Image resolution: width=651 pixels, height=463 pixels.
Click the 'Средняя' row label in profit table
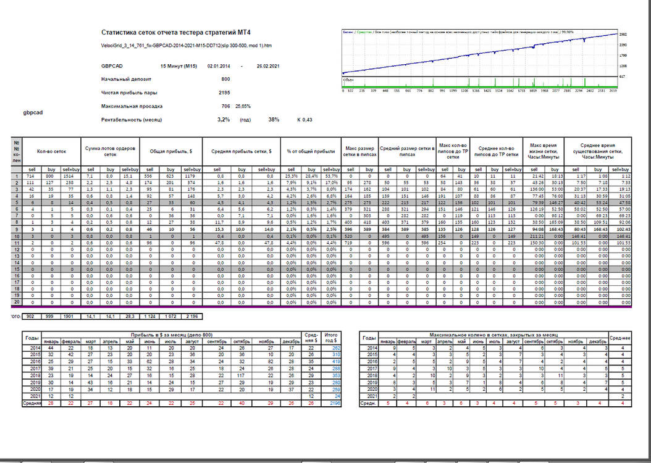point(32,403)
